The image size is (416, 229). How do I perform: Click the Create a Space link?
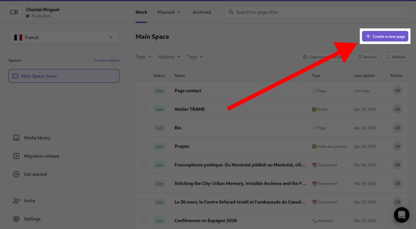pos(107,60)
